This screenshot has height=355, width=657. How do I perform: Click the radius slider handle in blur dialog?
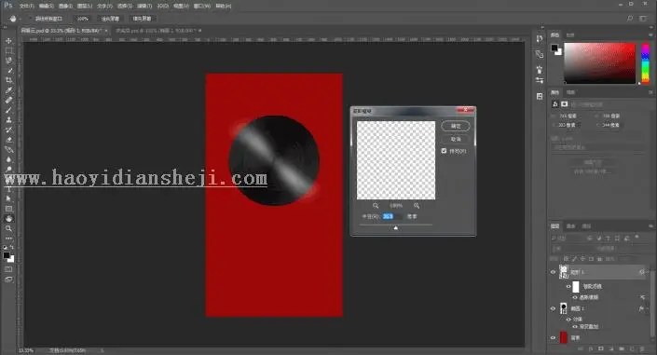click(x=395, y=228)
